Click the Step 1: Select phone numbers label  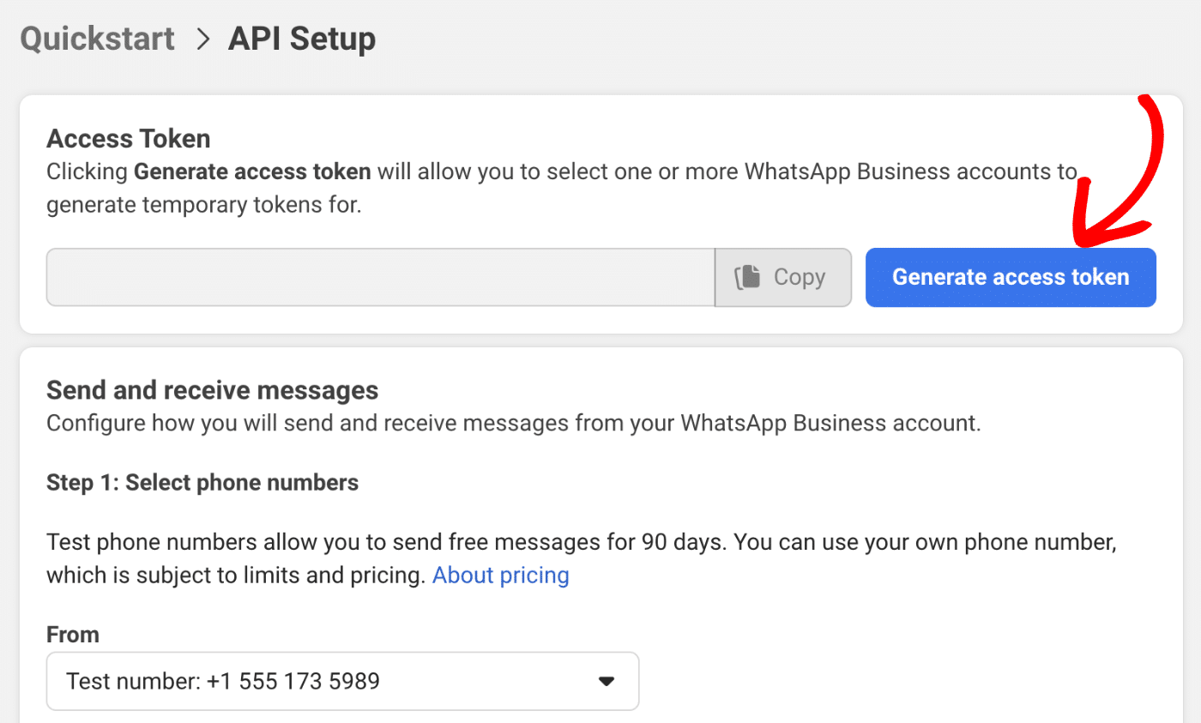click(x=202, y=482)
